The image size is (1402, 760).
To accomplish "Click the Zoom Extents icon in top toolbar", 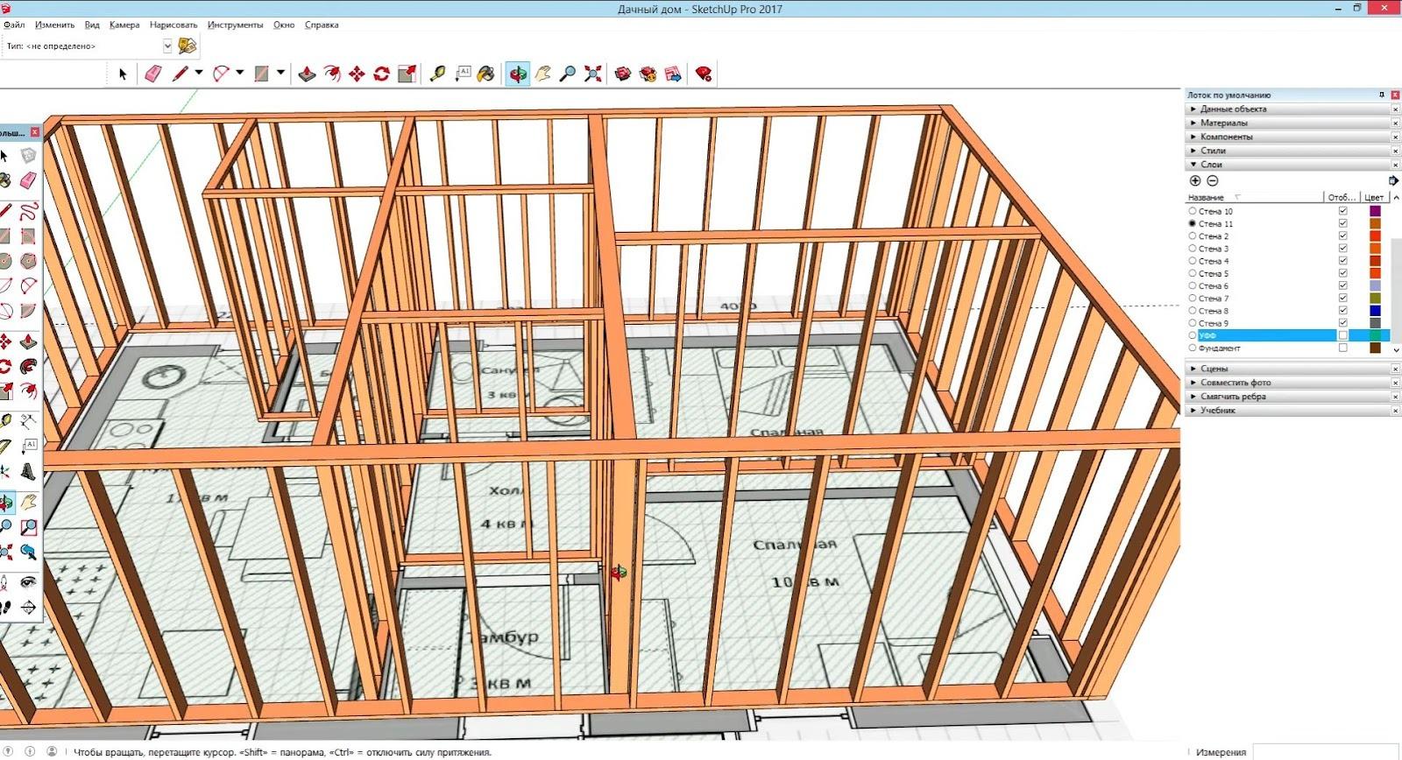I will (593, 74).
